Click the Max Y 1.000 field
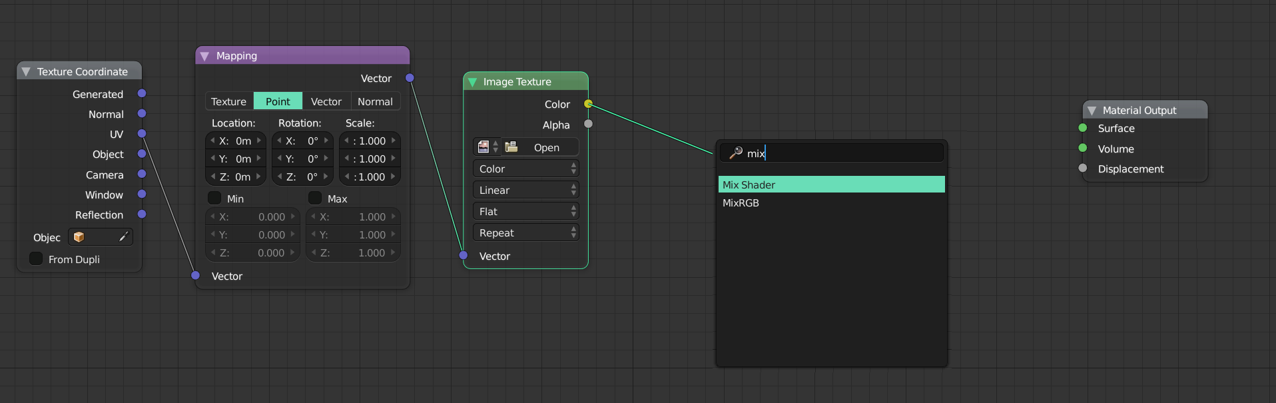The image size is (1276, 403). click(x=353, y=234)
